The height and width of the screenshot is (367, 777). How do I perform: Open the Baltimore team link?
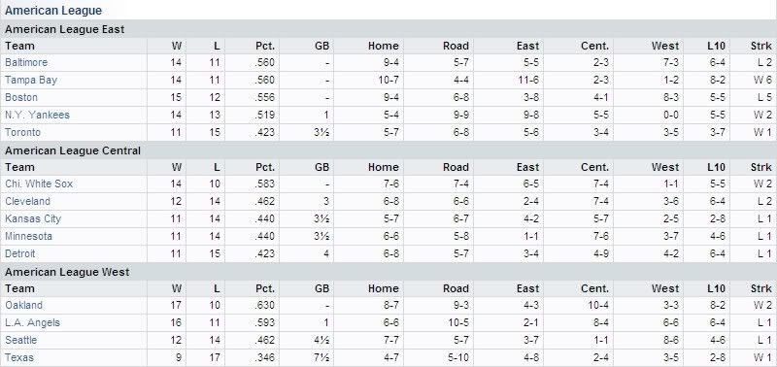[26, 62]
